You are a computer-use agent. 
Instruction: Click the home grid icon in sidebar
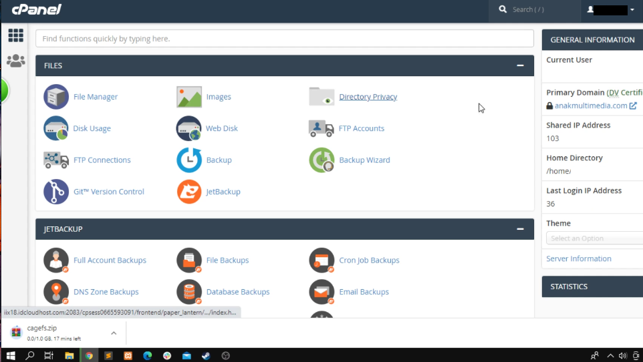tap(15, 35)
